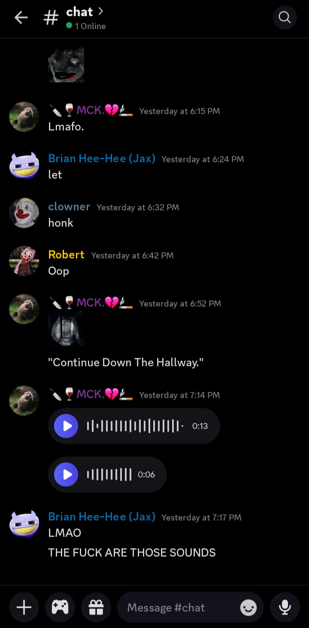Seek in the 0:13 voice message waveform
The height and width of the screenshot is (628, 309).
(x=135, y=426)
